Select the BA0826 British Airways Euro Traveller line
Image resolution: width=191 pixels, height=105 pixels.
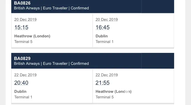51,8
